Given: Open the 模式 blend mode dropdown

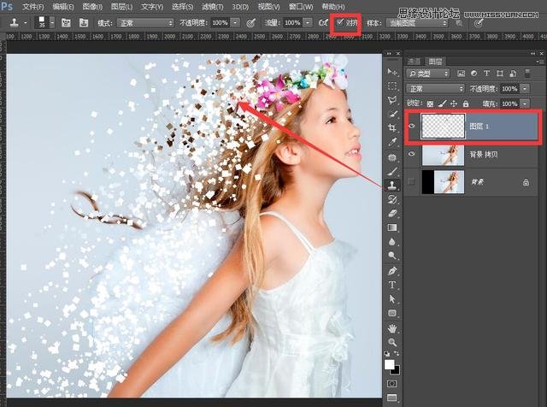Looking at the screenshot, I should [x=145, y=23].
